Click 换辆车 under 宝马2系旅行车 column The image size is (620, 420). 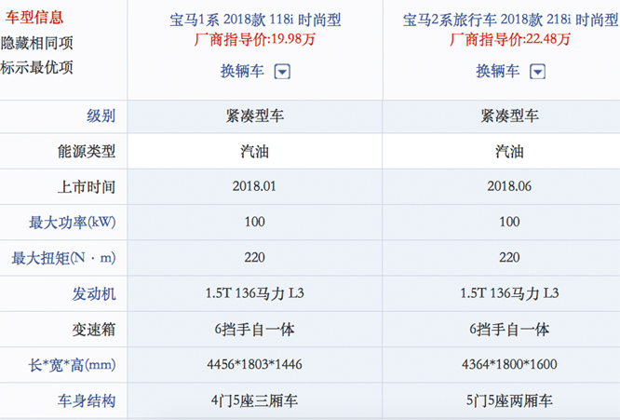coord(497,72)
